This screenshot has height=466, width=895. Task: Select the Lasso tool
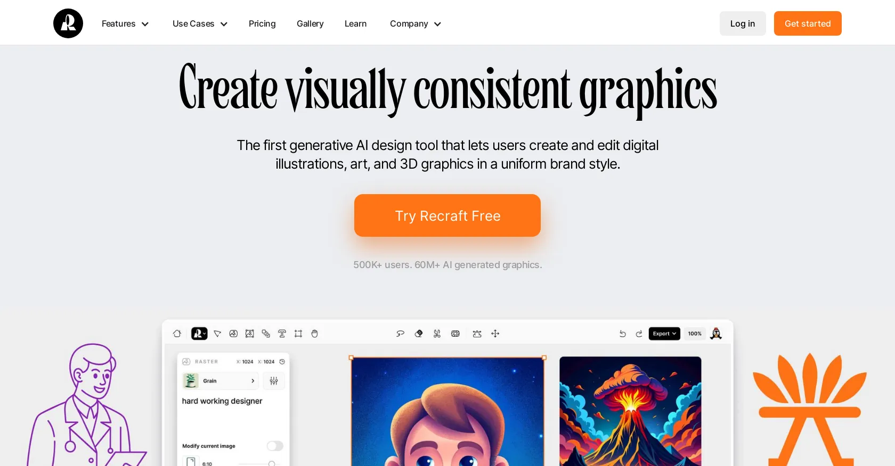click(x=401, y=334)
